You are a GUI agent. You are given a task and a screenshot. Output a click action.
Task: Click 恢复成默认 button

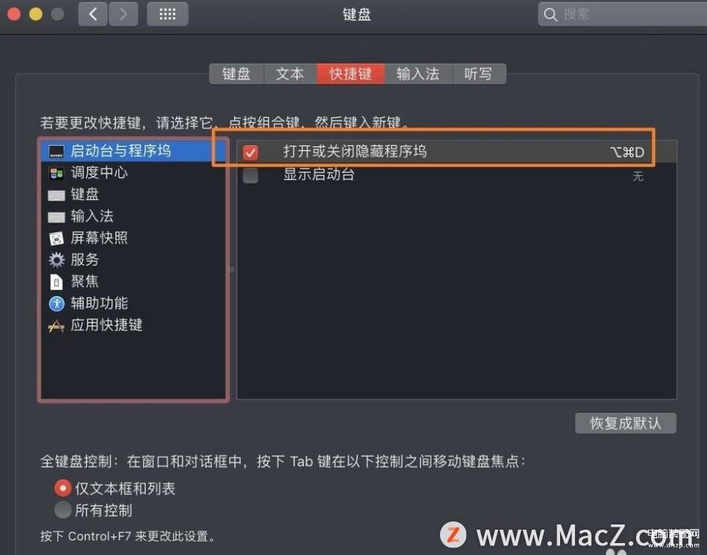point(626,423)
